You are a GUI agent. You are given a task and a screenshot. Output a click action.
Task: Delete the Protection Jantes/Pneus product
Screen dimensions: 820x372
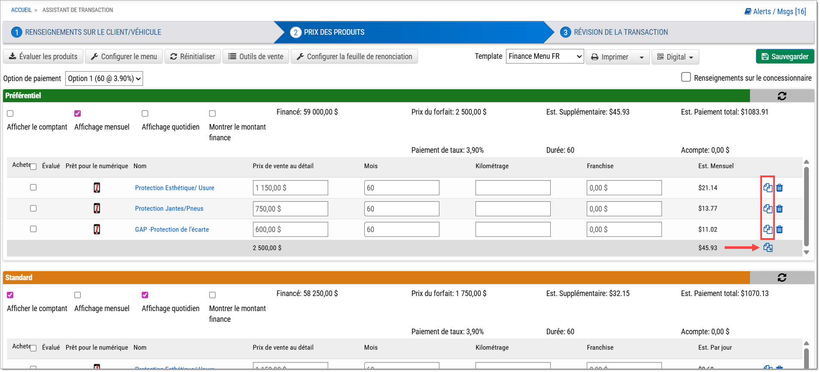[780, 209]
